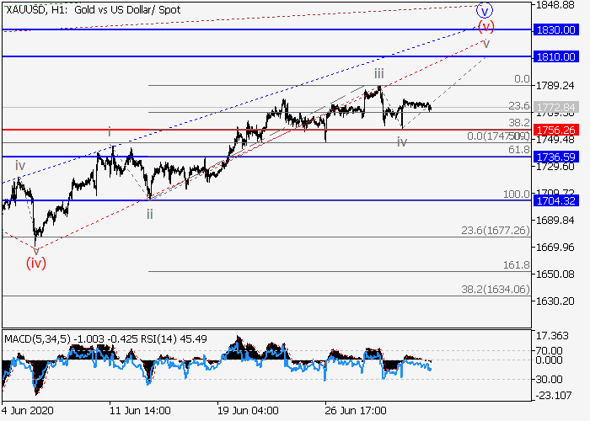Click the red (v) wave label
This screenshot has height=421, width=590.
point(485,25)
